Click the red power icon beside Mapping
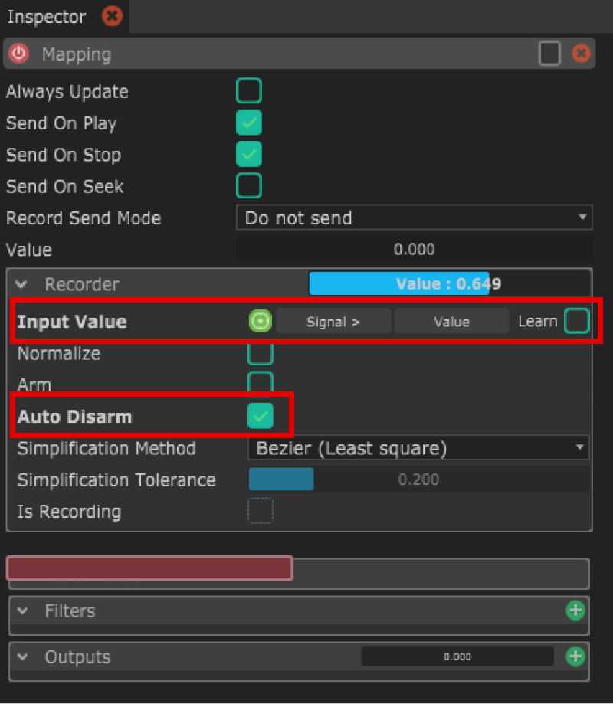This screenshot has height=704, width=613. pyautogui.click(x=18, y=54)
